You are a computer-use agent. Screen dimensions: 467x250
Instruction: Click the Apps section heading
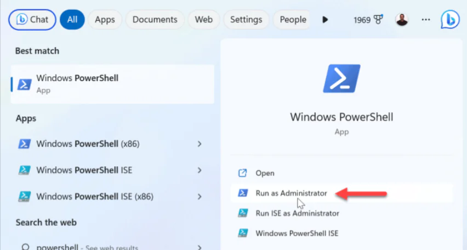click(x=26, y=118)
